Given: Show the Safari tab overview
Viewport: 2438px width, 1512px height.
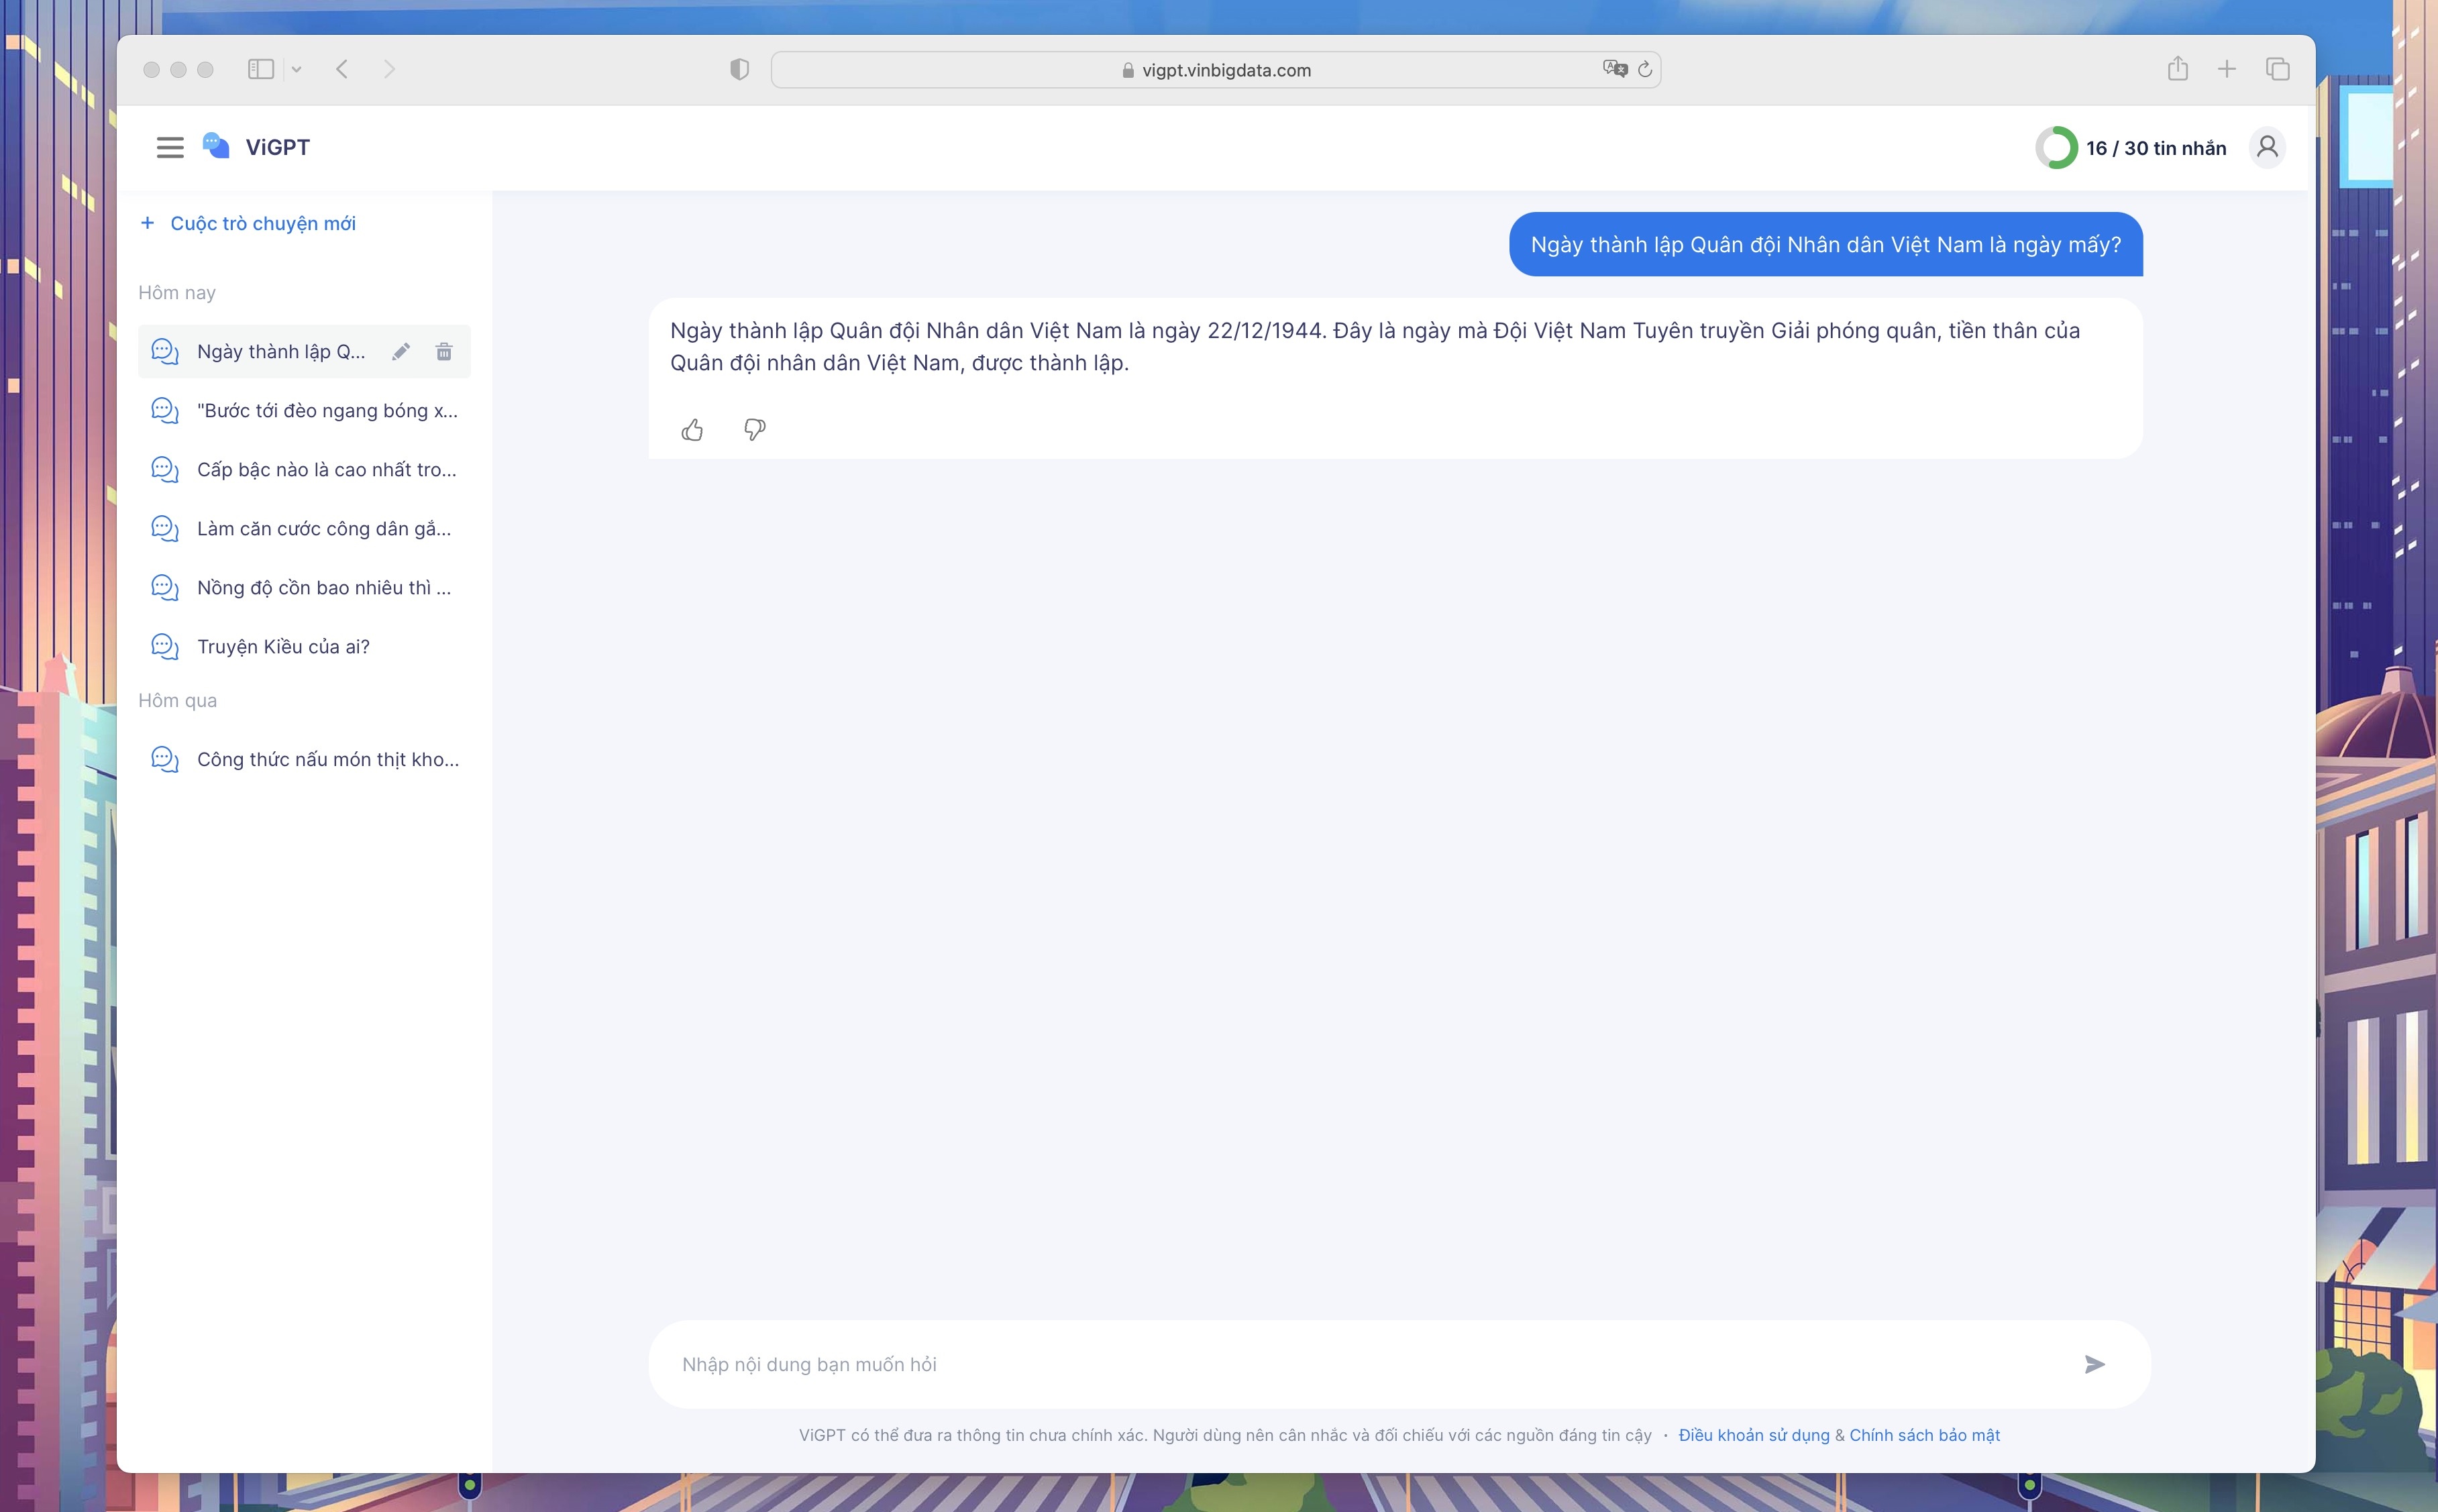Looking at the screenshot, I should (x=2277, y=69).
